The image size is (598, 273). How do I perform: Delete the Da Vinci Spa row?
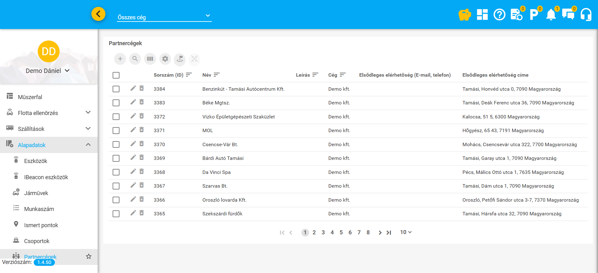pyautogui.click(x=142, y=172)
